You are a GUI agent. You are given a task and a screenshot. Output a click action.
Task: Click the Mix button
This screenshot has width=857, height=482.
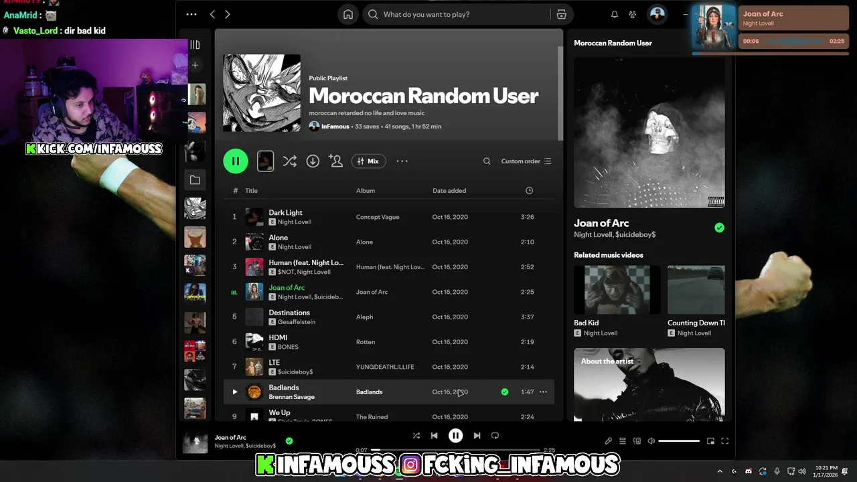[368, 161]
